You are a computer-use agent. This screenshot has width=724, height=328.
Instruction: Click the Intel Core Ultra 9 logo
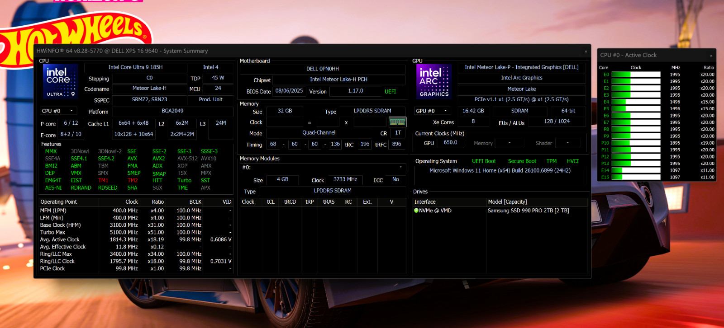click(x=61, y=81)
